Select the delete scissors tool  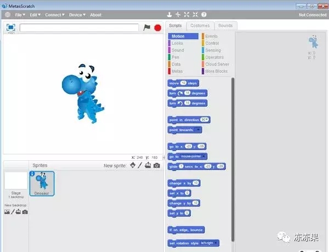[x=178, y=14]
